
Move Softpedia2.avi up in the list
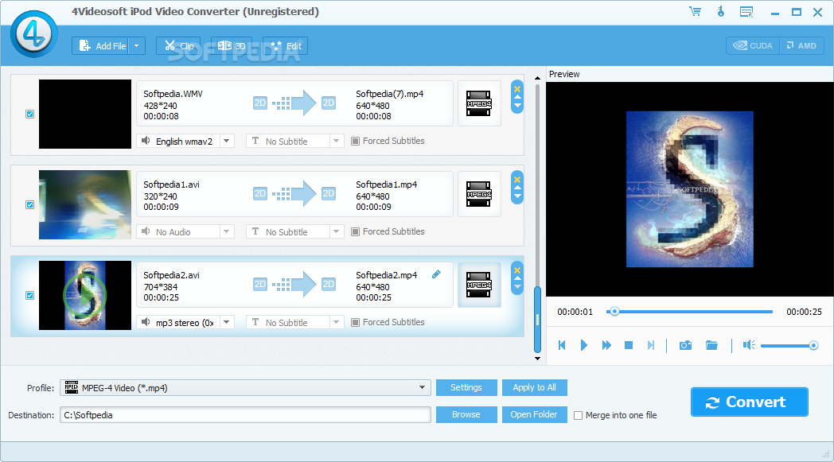[517, 278]
